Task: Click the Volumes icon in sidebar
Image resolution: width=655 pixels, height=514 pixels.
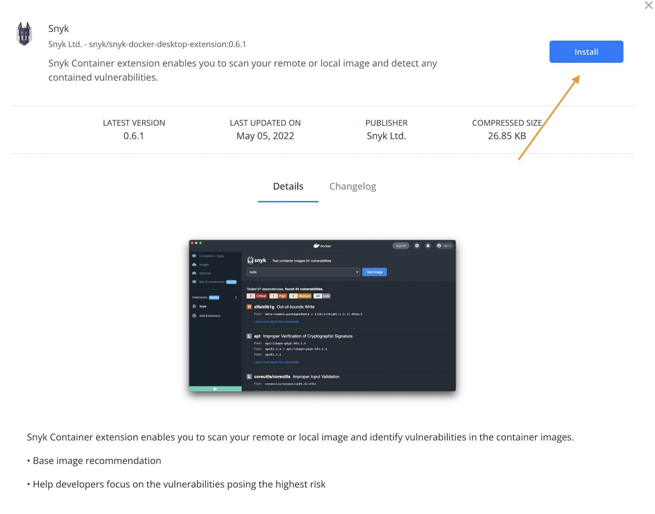Action: pyautogui.click(x=194, y=273)
